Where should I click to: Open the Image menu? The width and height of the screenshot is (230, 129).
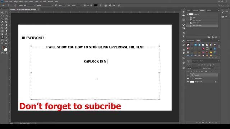click(x=15, y=1)
